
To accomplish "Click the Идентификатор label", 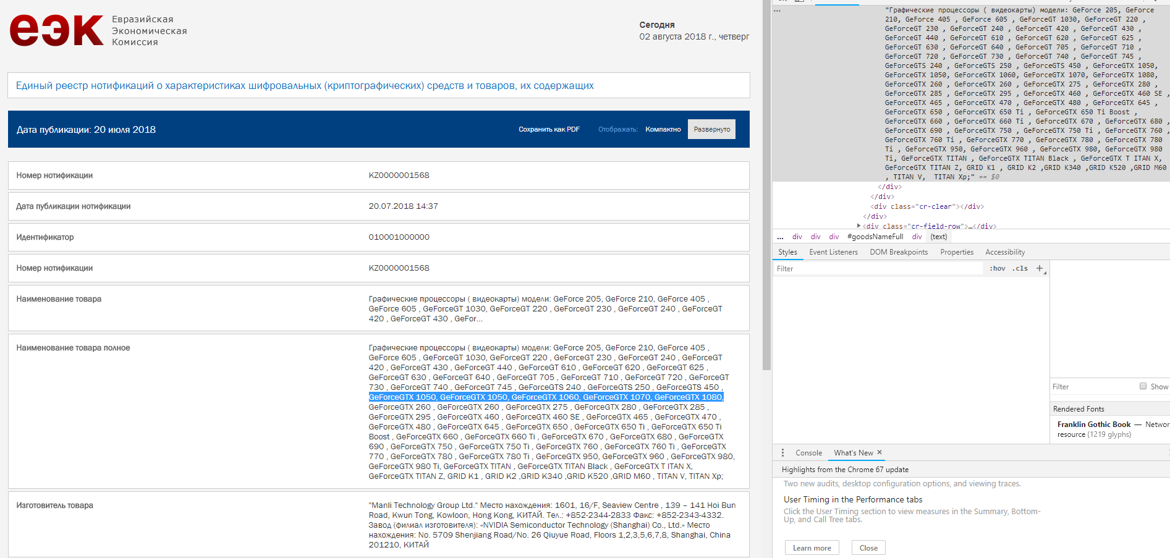I will point(45,237).
